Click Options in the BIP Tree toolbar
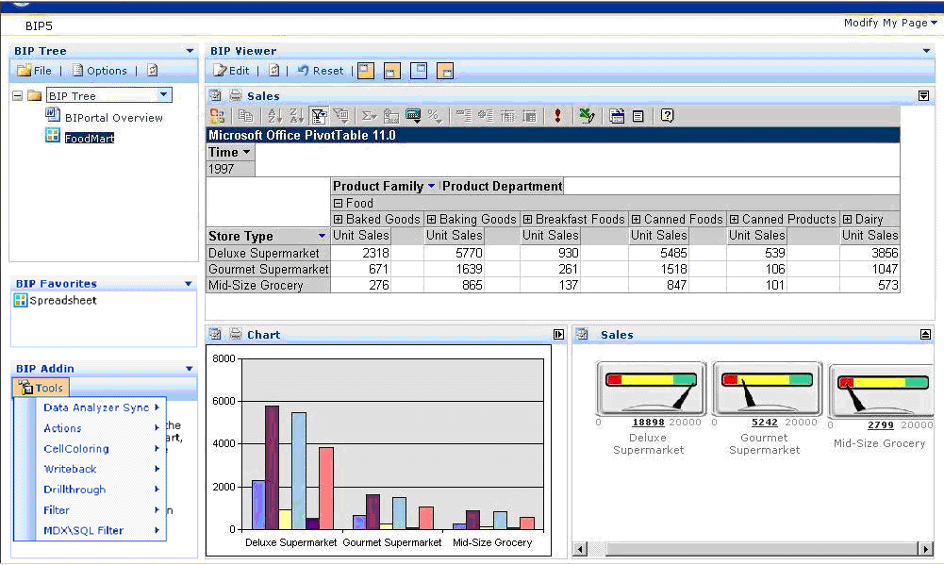This screenshot has width=944, height=565. (100, 71)
